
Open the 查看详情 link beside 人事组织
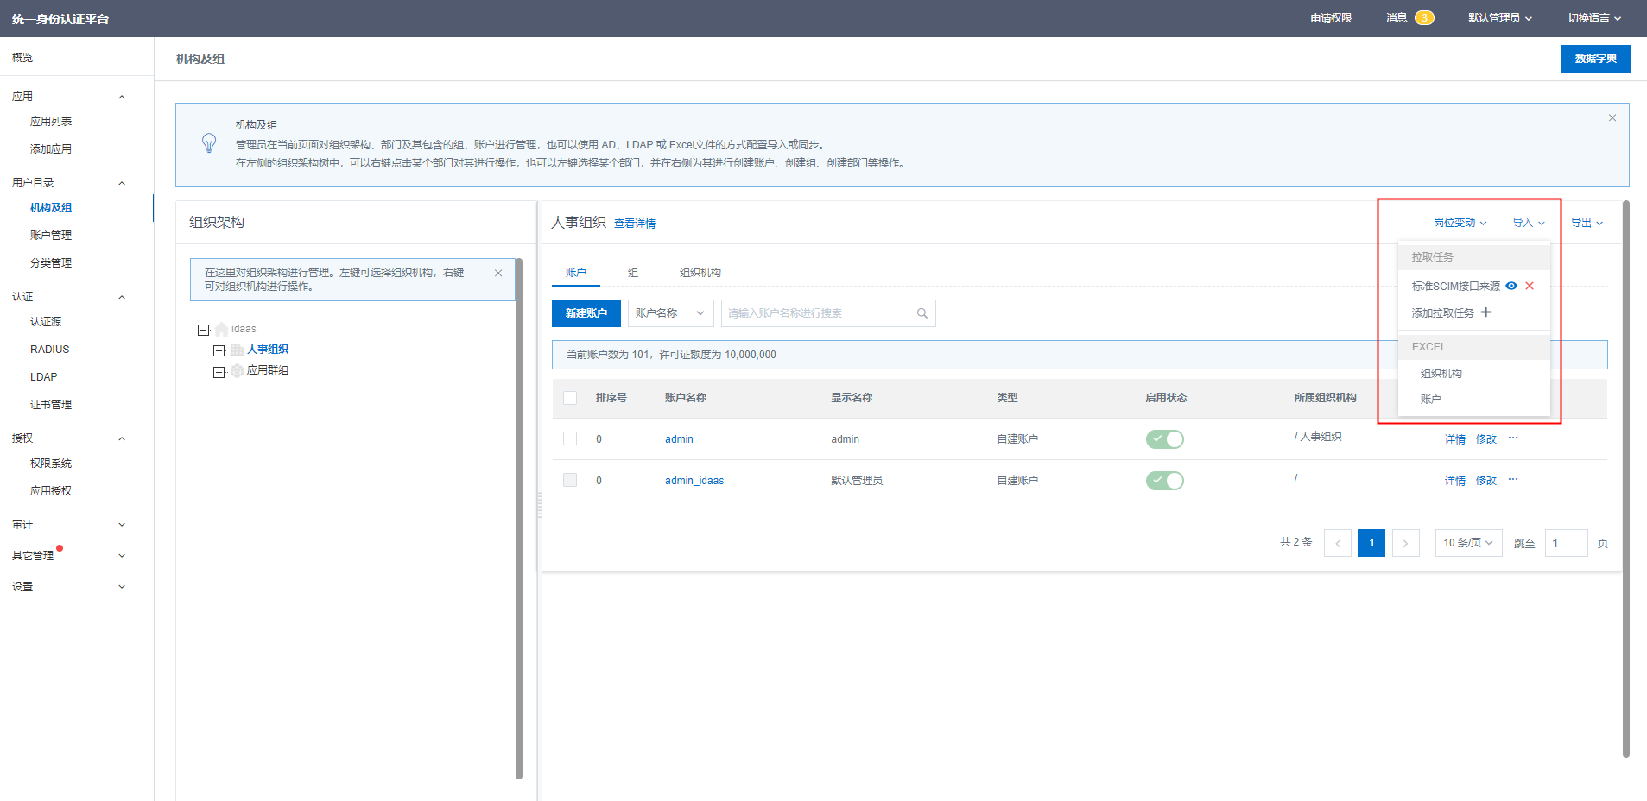pos(634,224)
